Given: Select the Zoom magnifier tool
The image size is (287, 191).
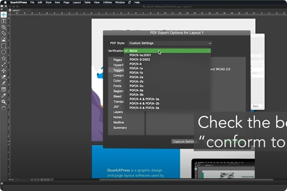Looking at the screenshot, I should point(3,102).
